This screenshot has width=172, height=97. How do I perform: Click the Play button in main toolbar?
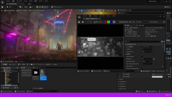tap(37, 7)
